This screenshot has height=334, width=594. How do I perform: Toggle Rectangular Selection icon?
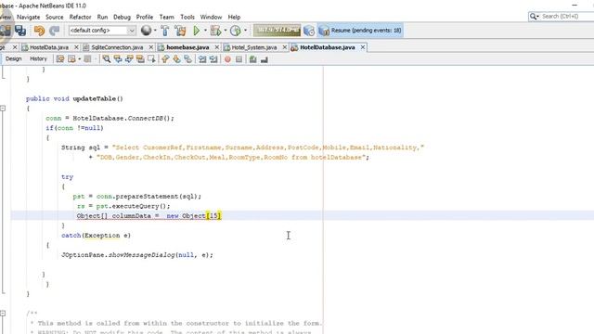pyautogui.click(x=151, y=59)
